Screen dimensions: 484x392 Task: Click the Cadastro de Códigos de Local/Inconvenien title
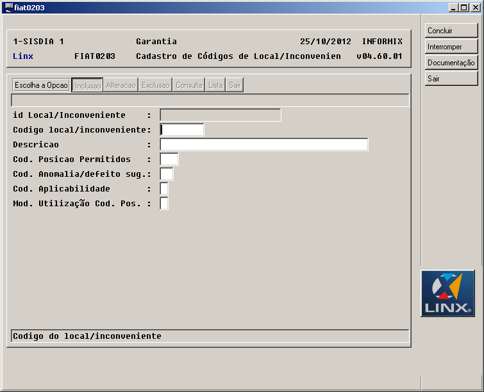pos(238,56)
